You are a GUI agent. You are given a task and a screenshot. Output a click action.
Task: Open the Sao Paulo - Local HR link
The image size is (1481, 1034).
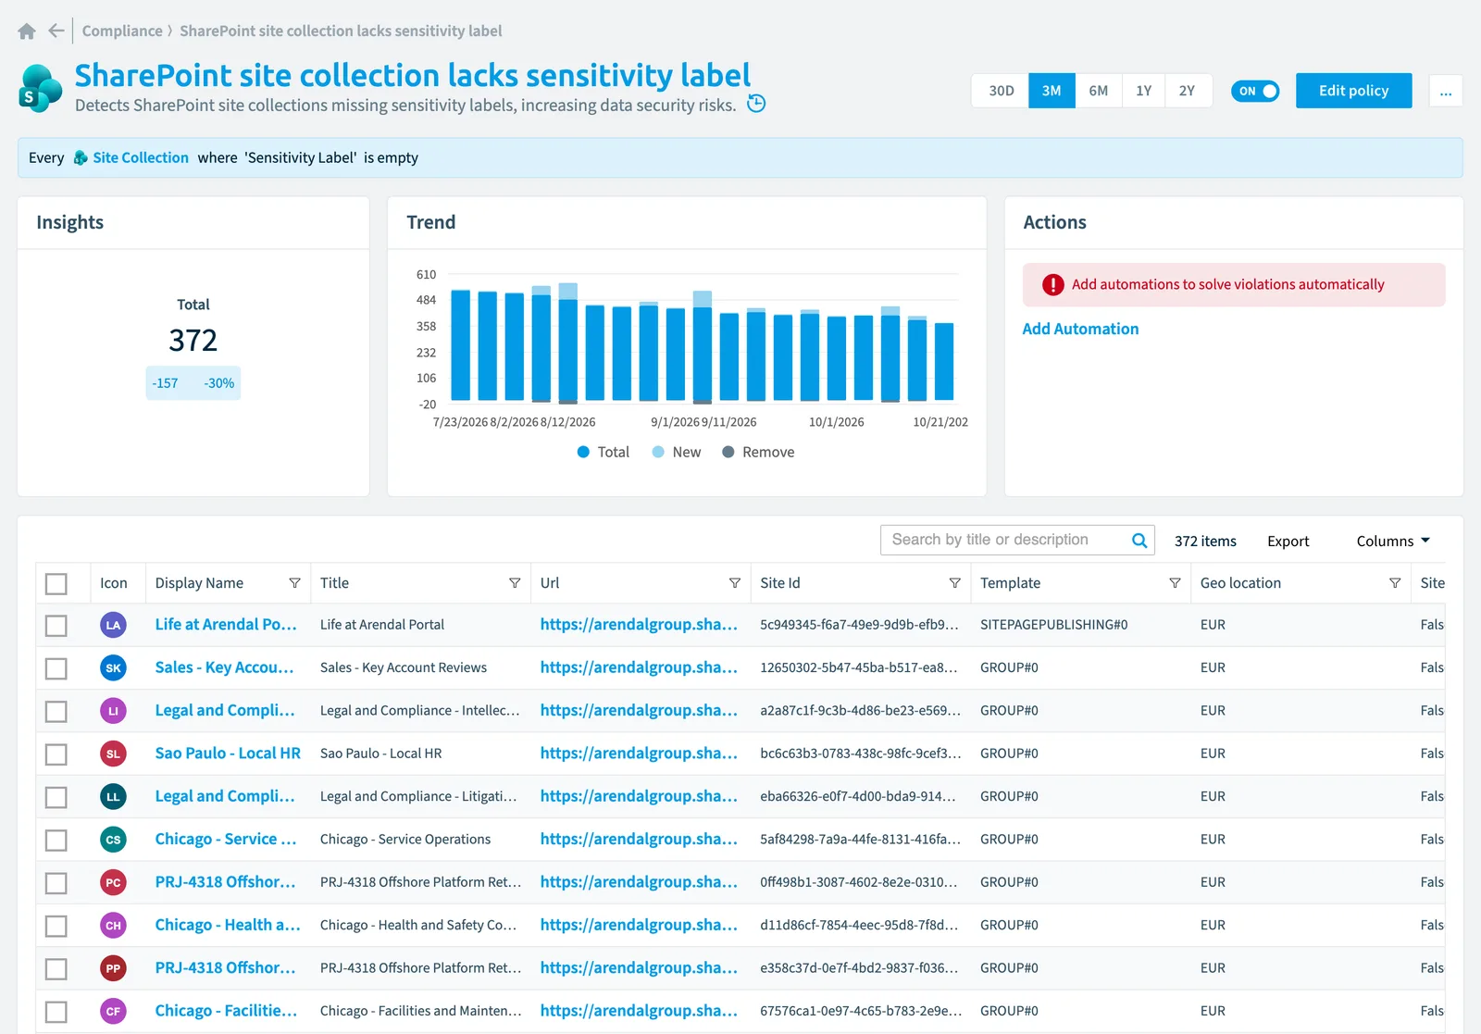click(228, 754)
